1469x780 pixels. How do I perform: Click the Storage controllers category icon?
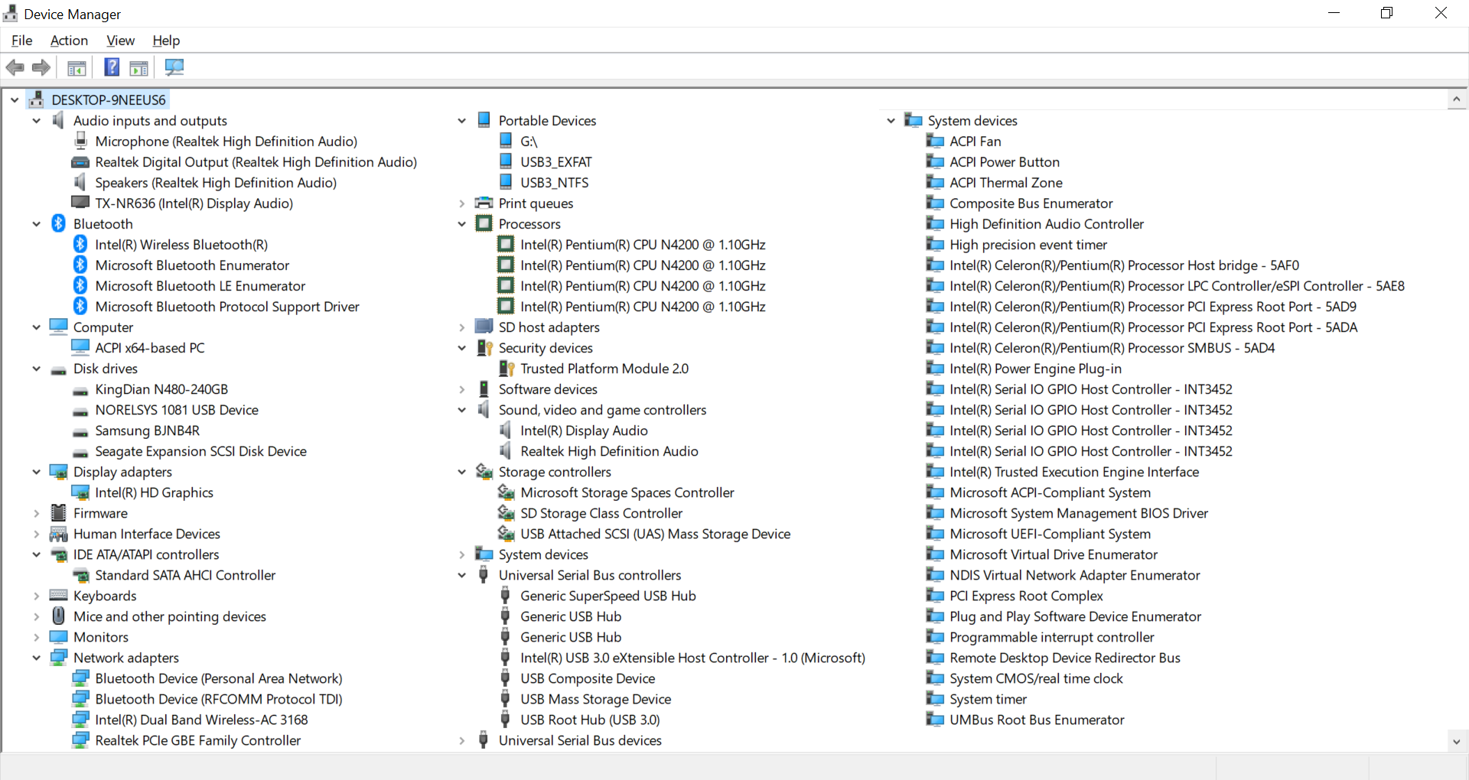pyautogui.click(x=484, y=472)
